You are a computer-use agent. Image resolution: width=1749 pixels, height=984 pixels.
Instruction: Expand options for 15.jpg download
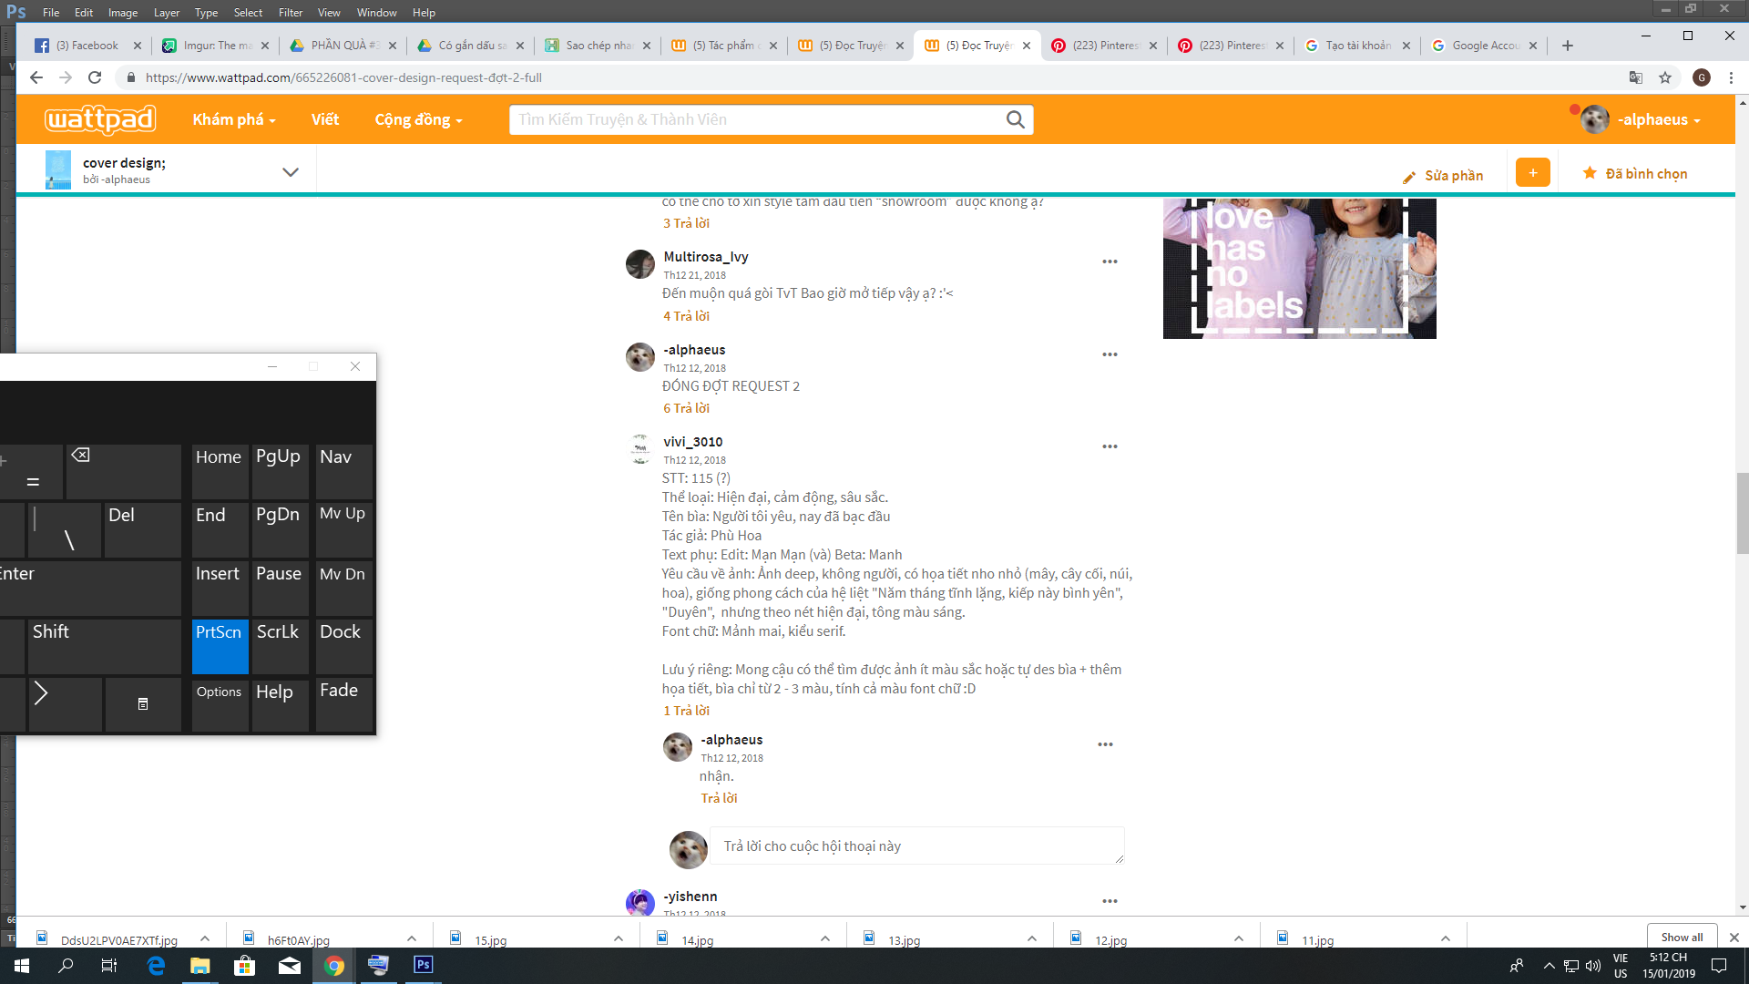pyautogui.click(x=619, y=939)
